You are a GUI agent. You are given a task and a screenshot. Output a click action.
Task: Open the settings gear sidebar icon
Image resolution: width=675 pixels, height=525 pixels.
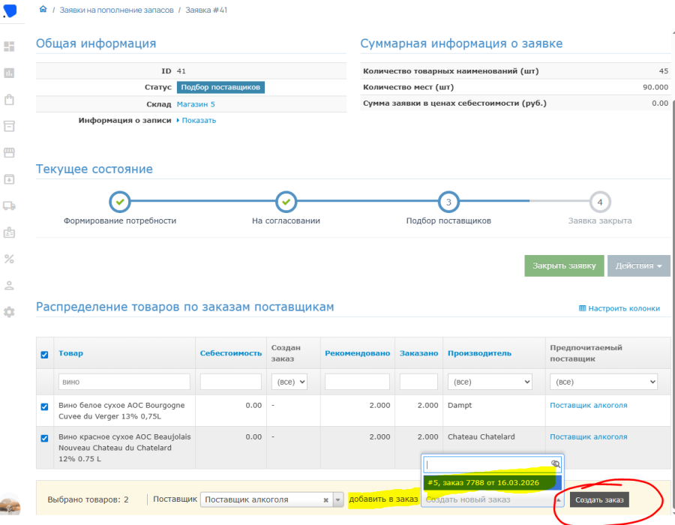click(x=9, y=312)
